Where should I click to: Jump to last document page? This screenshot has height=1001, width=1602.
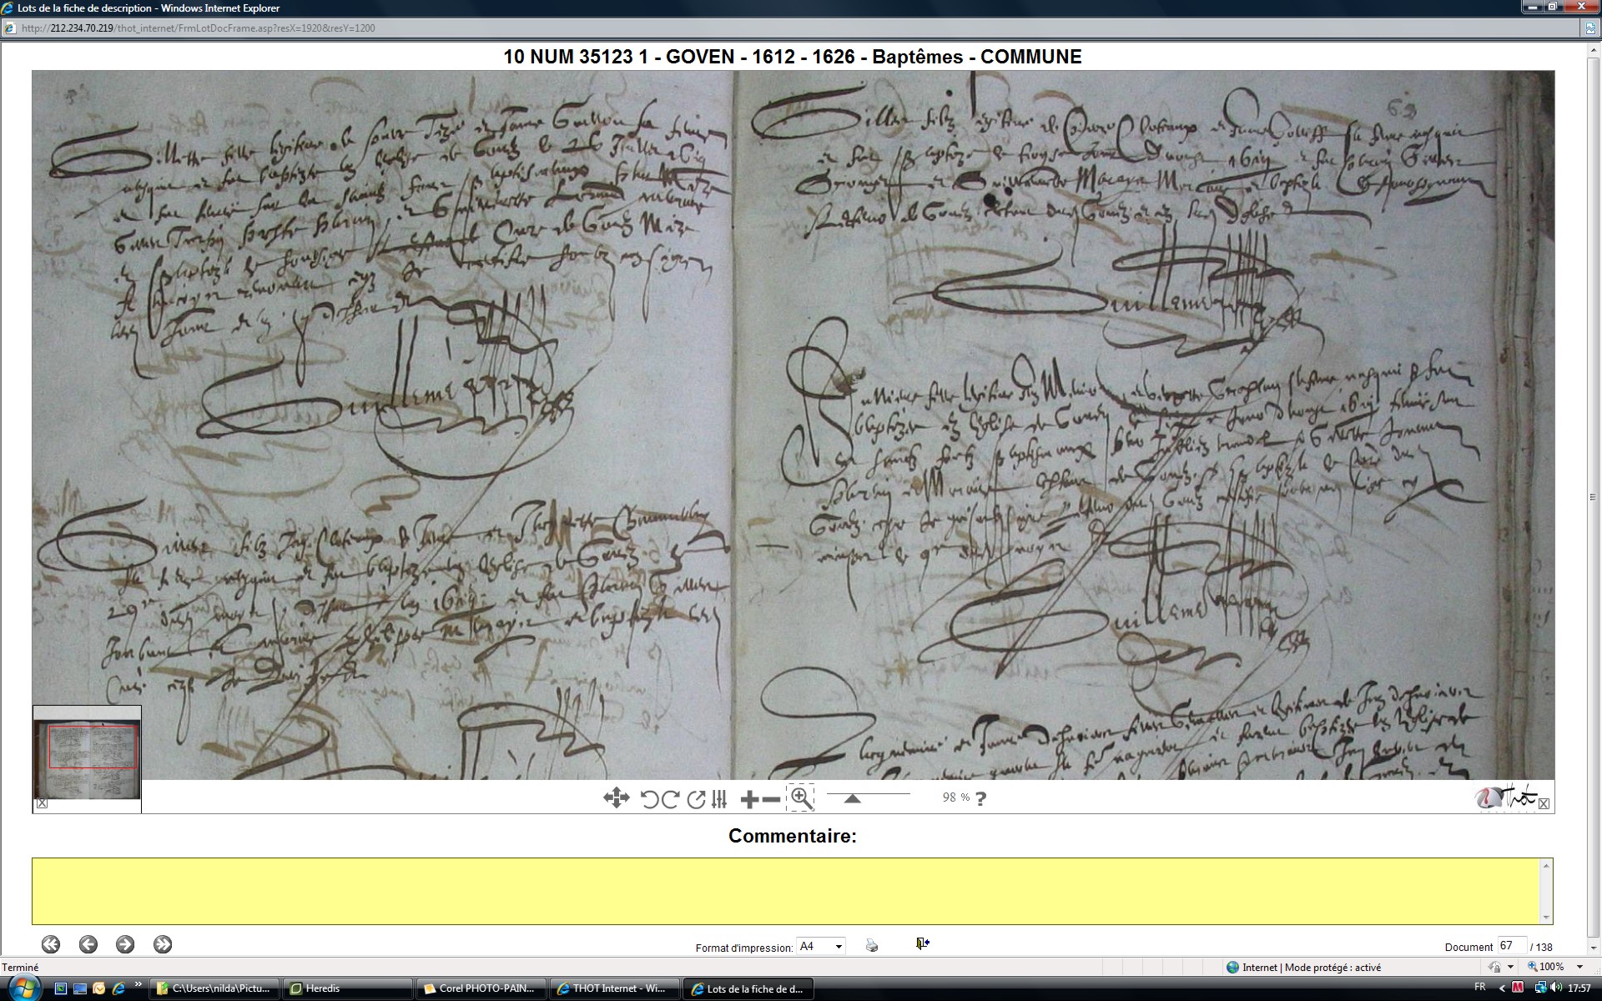163,944
